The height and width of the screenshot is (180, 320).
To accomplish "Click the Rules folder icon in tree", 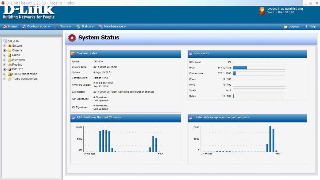I will [10, 55].
